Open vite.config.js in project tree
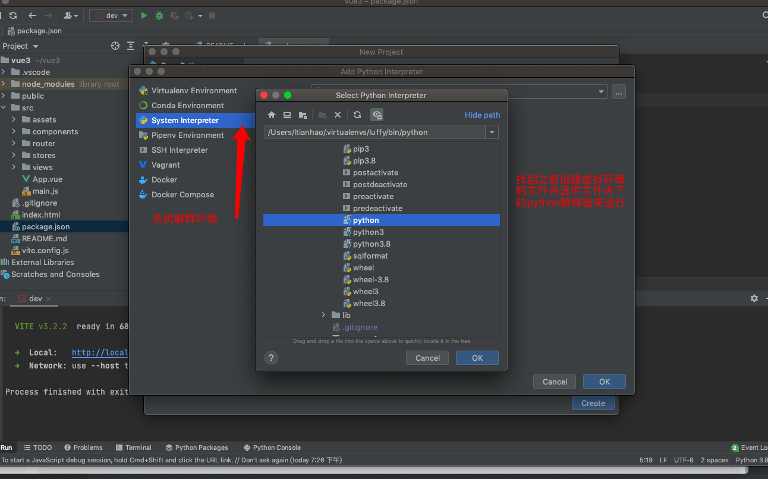The height and width of the screenshot is (479, 768). pos(40,250)
